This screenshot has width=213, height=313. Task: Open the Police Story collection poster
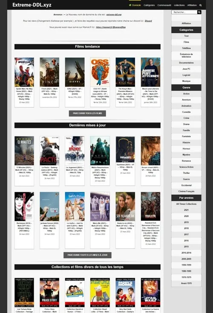click(49, 293)
